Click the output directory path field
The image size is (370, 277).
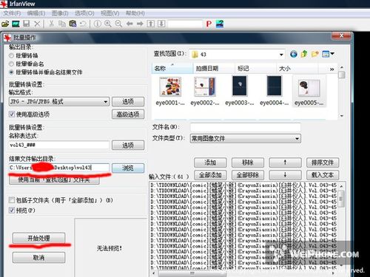[x=59, y=168]
